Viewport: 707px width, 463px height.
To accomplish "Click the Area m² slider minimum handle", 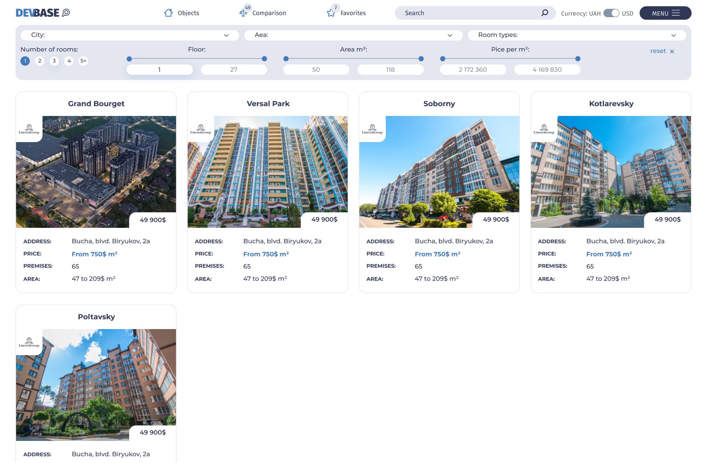I will [286, 59].
